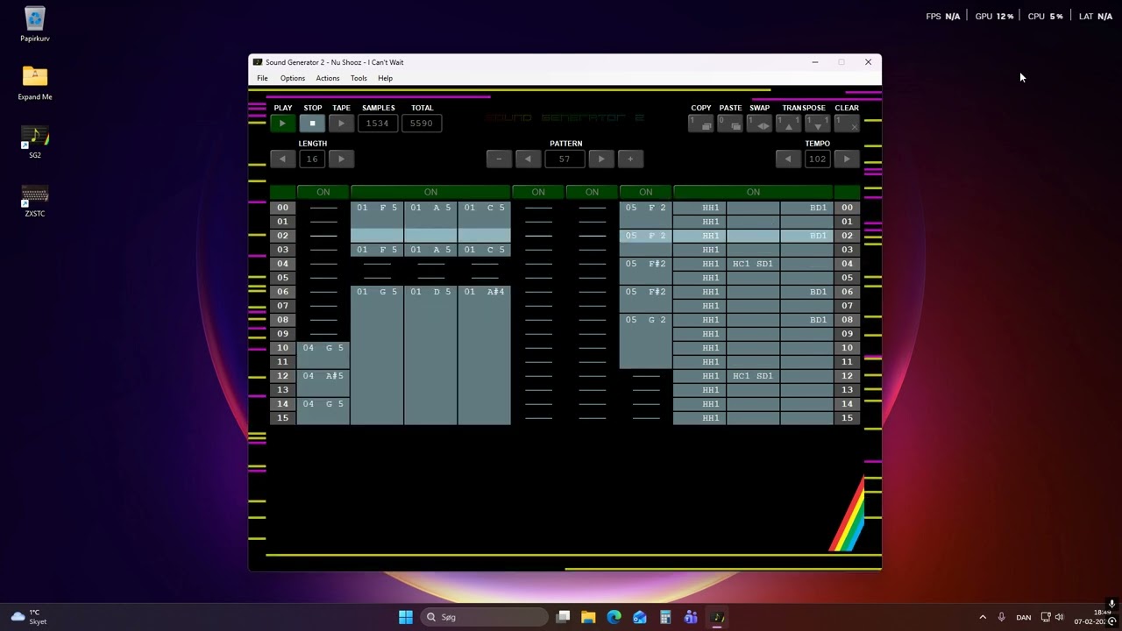The height and width of the screenshot is (631, 1122).
Task: Add a pattern with the plus button
Action: point(630,159)
